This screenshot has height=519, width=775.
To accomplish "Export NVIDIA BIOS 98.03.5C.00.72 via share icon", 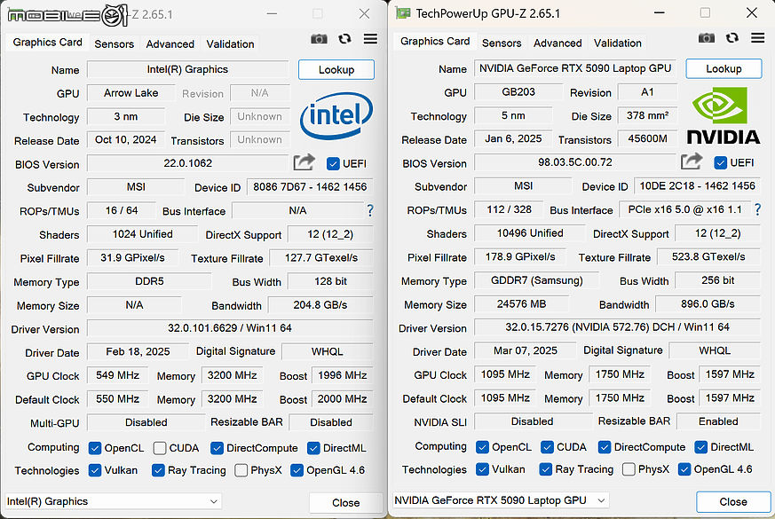I will [x=692, y=161].
